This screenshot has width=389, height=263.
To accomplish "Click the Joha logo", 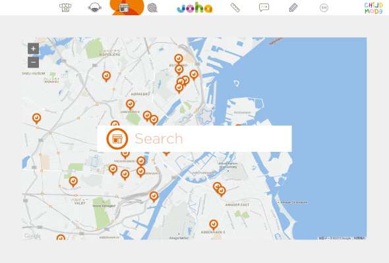I will coord(194,8).
